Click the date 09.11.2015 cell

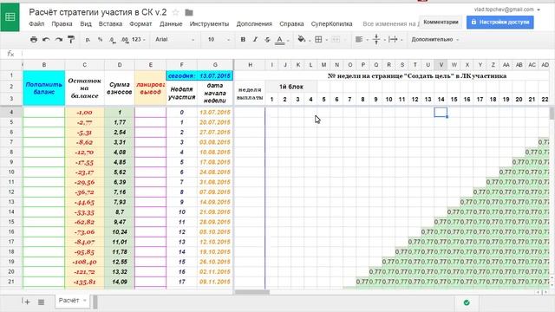pyautogui.click(x=215, y=282)
